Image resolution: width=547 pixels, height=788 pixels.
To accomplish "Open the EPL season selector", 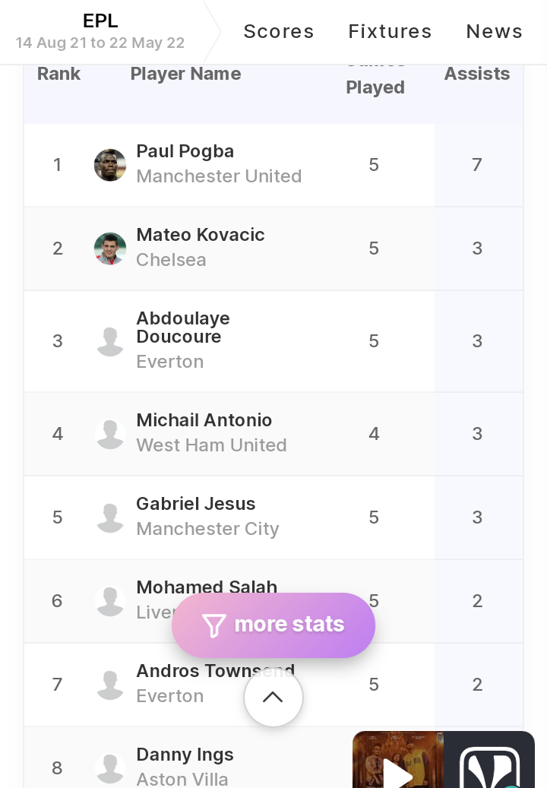I will [100, 31].
